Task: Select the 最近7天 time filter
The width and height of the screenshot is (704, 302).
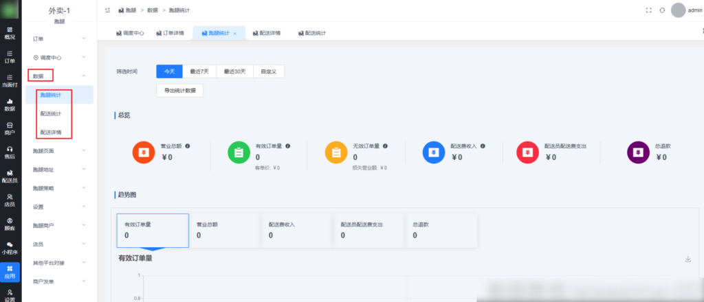Action: pyautogui.click(x=199, y=71)
